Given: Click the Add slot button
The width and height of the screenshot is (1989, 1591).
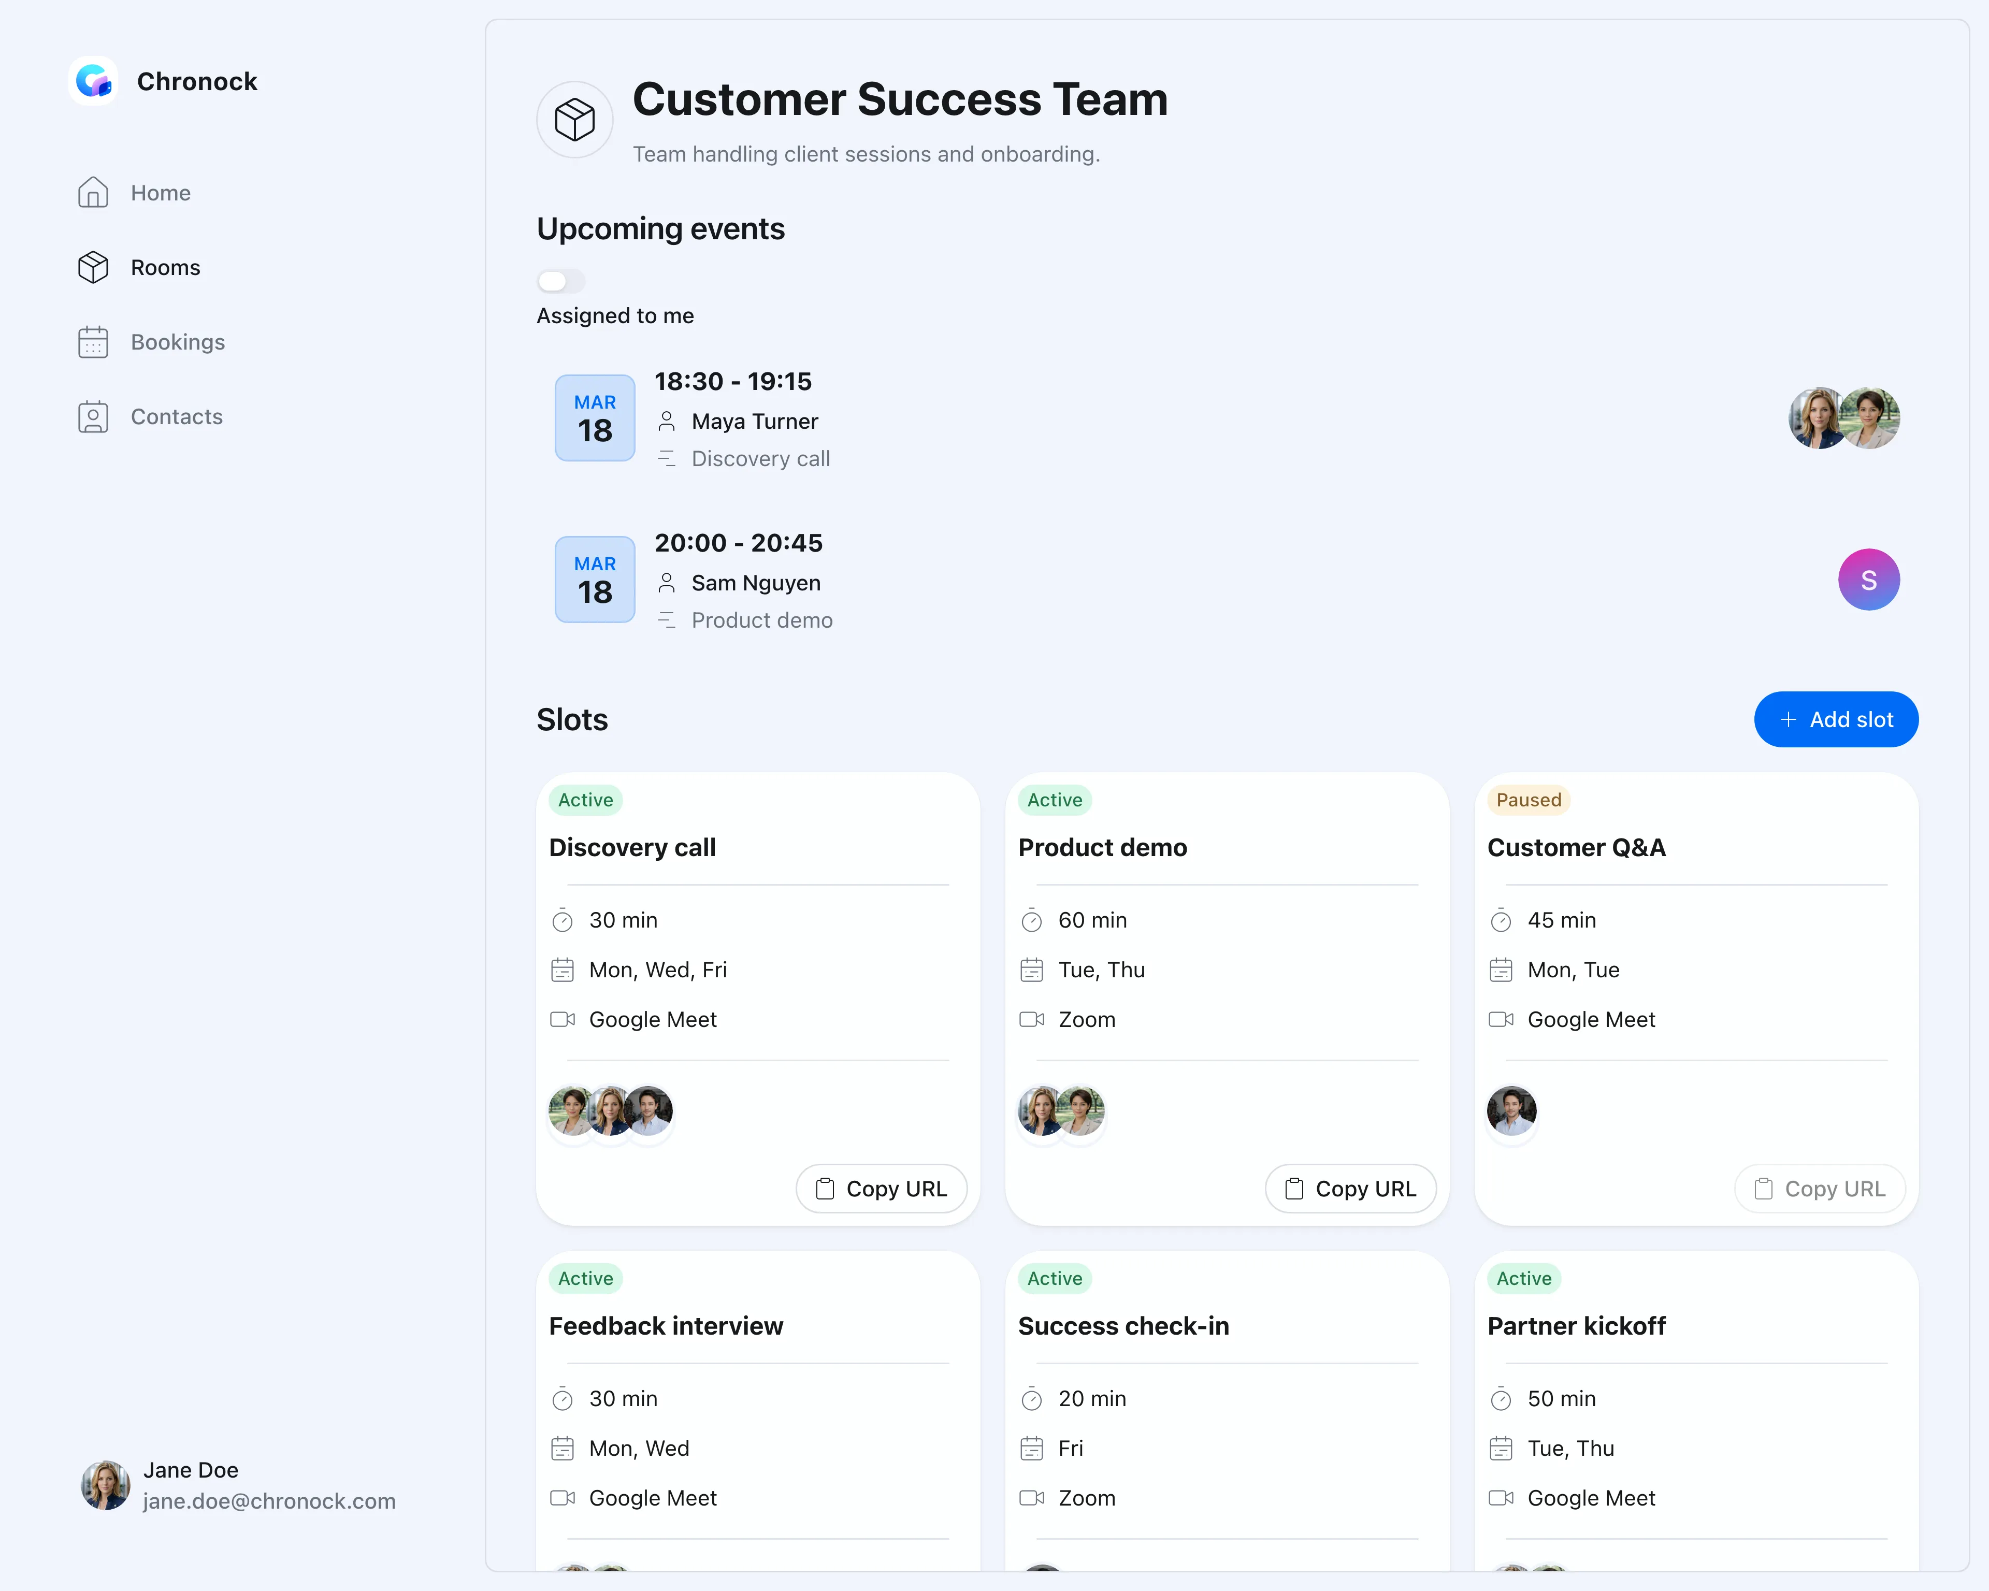Looking at the screenshot, I should tap(1836, 719).
